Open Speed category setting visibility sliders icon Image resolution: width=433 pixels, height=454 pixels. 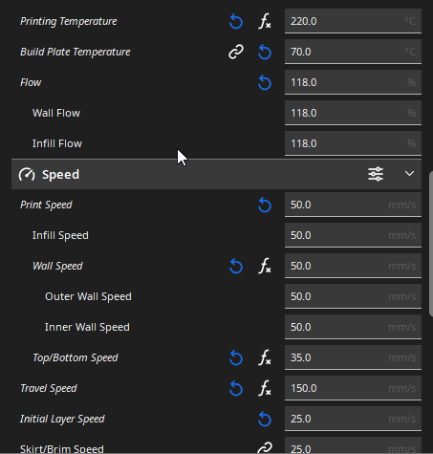[376, 174]
